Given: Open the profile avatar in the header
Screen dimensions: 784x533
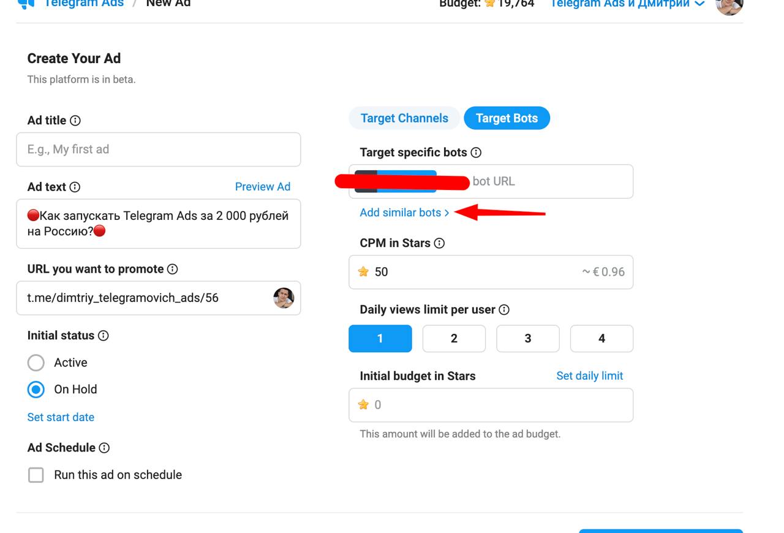Looking at the screenshot, I should (729, 5).
